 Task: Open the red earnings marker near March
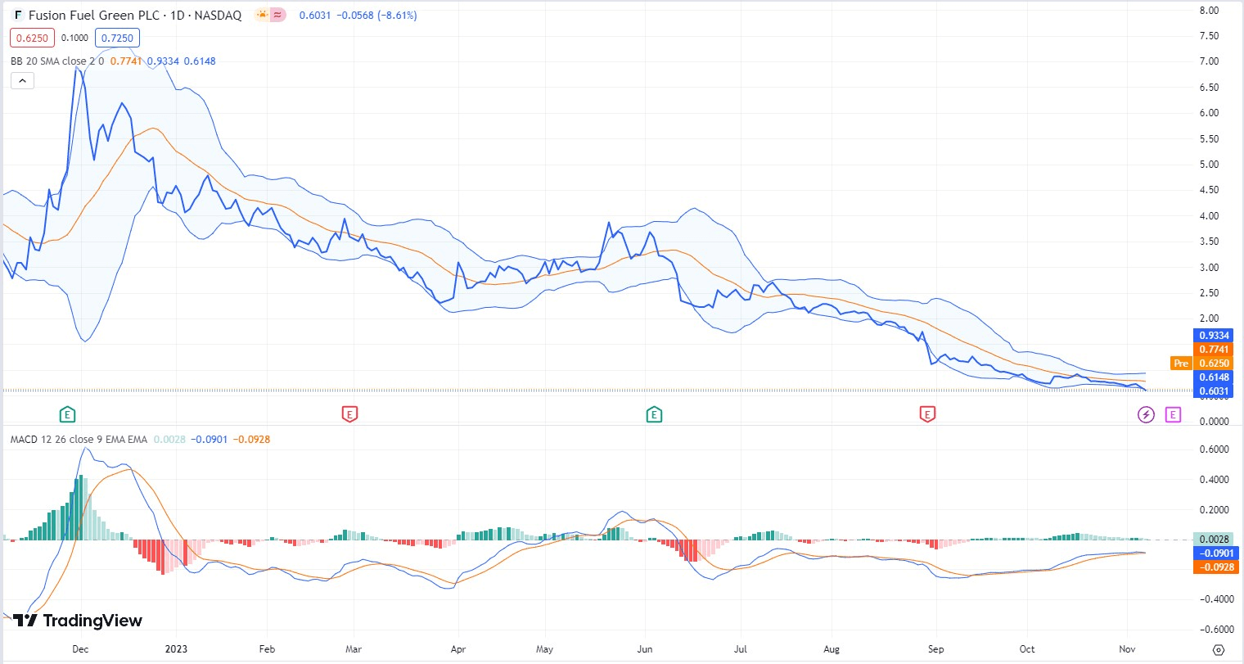[349, 414]
